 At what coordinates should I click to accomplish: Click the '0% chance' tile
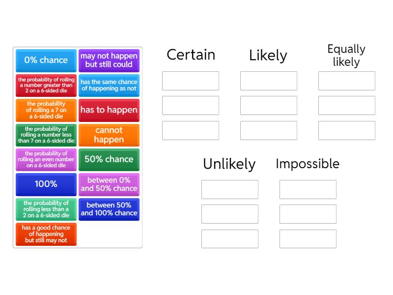click(x=46, y=60)
